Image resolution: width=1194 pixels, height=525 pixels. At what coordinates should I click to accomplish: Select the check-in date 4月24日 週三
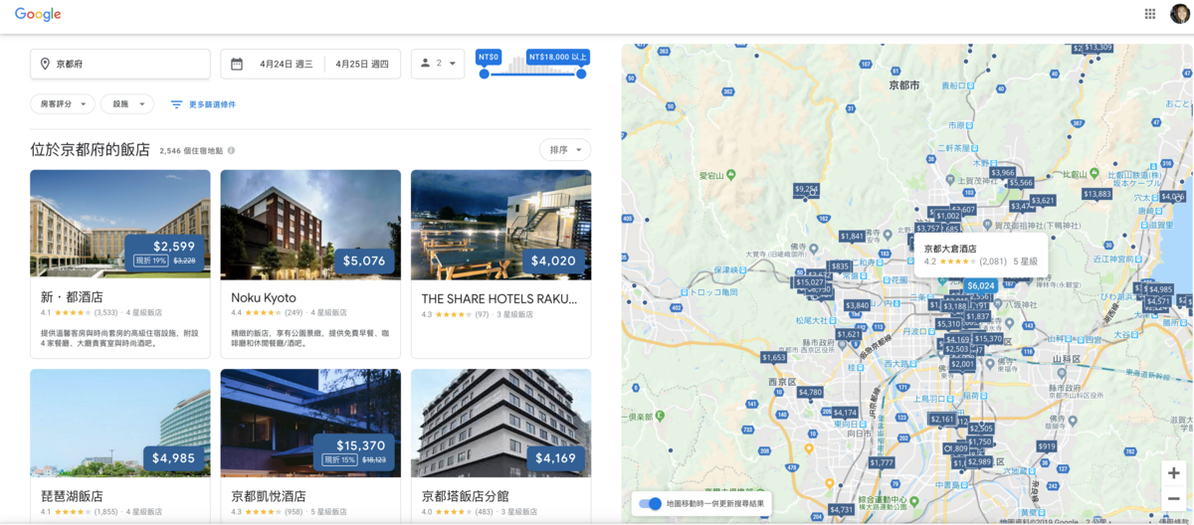click(x=287, y=64)
